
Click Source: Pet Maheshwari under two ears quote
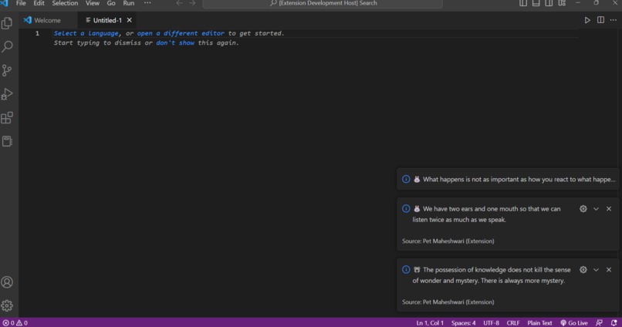448,241
